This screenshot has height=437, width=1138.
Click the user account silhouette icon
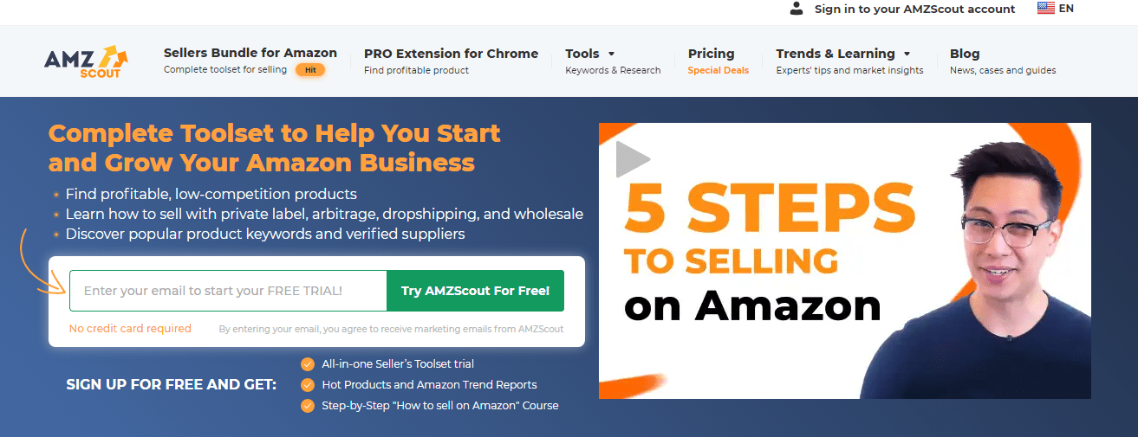click(x=797, y=9)
